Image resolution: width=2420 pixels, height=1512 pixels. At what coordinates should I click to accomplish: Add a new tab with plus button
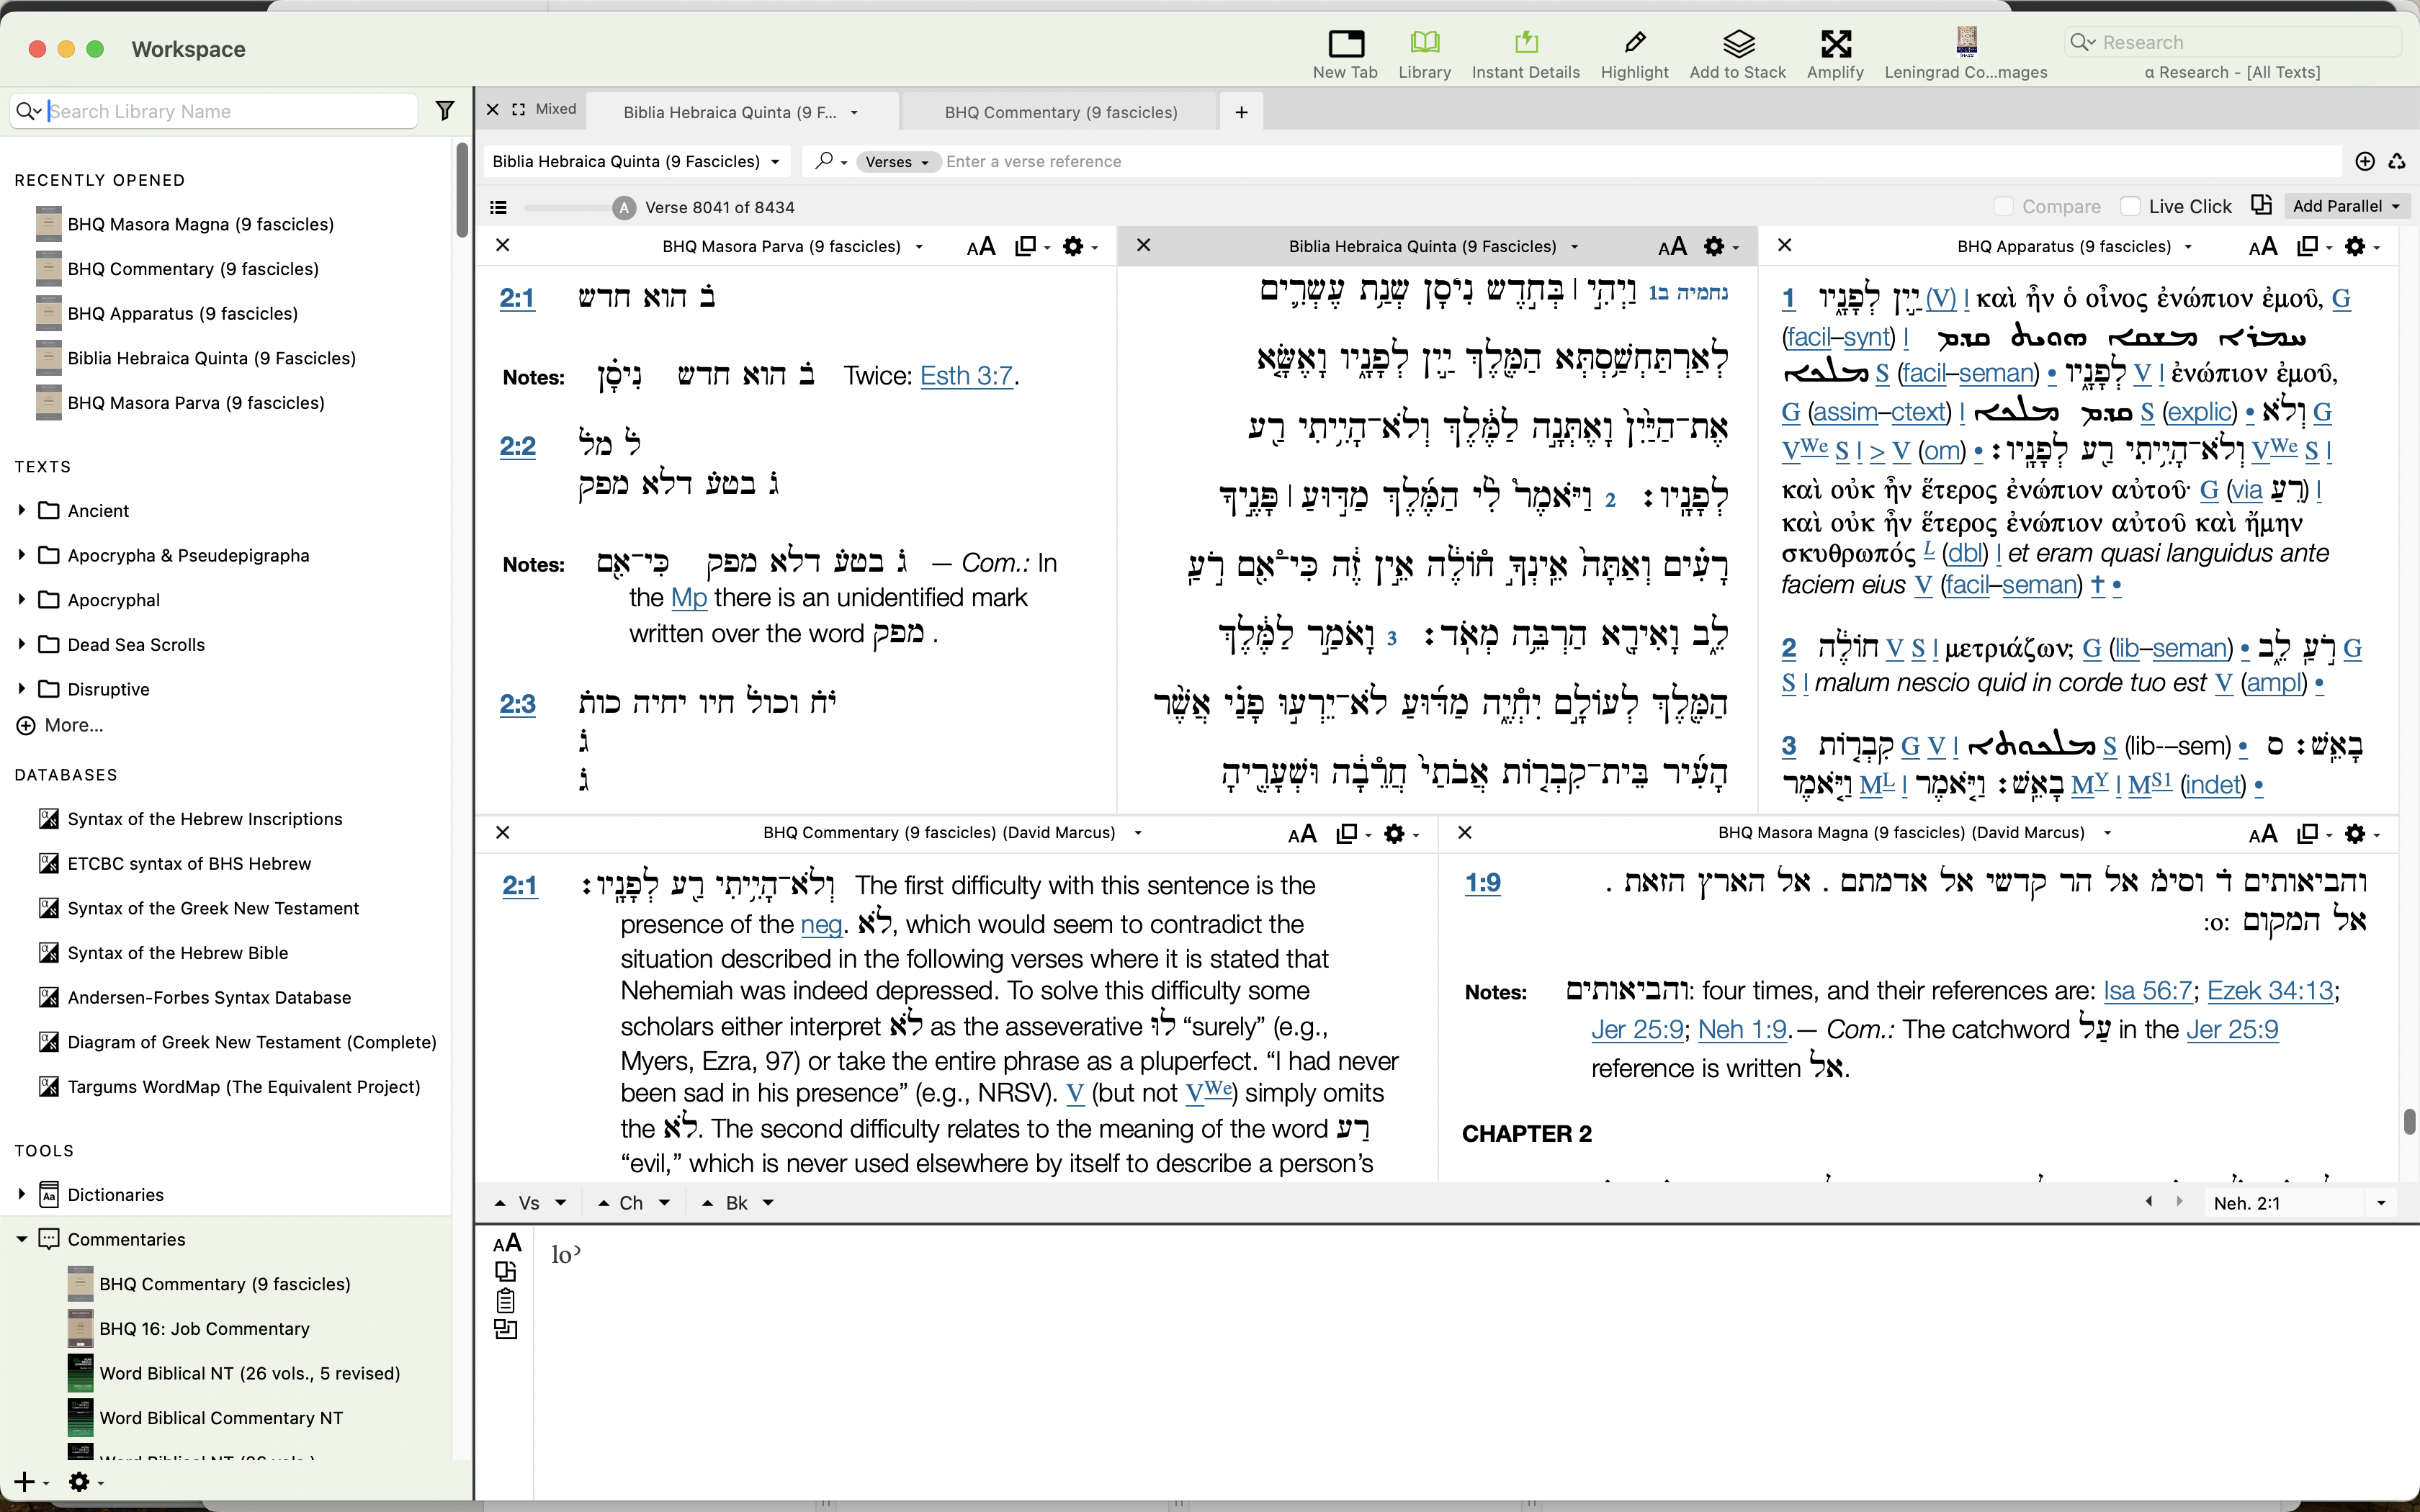(1241, 112)
